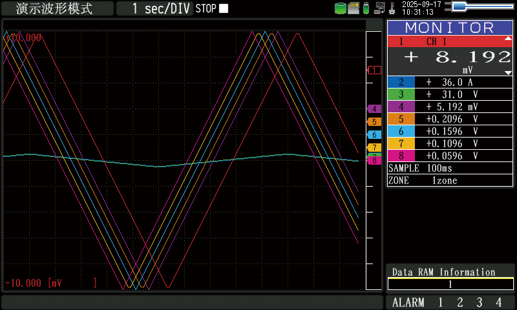Click the down arrow below CH 1 value
517x310 pixels.
click(508, 72)
